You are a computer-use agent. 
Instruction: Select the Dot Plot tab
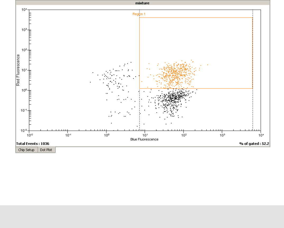click(46, 150)
